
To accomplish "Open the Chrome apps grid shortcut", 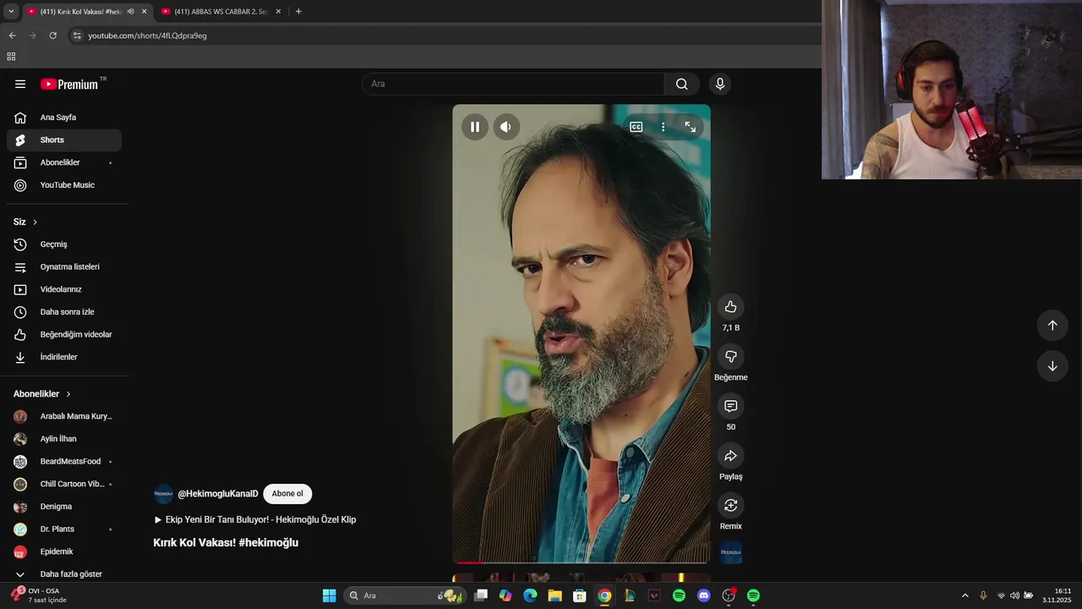I will click(11, 57).
